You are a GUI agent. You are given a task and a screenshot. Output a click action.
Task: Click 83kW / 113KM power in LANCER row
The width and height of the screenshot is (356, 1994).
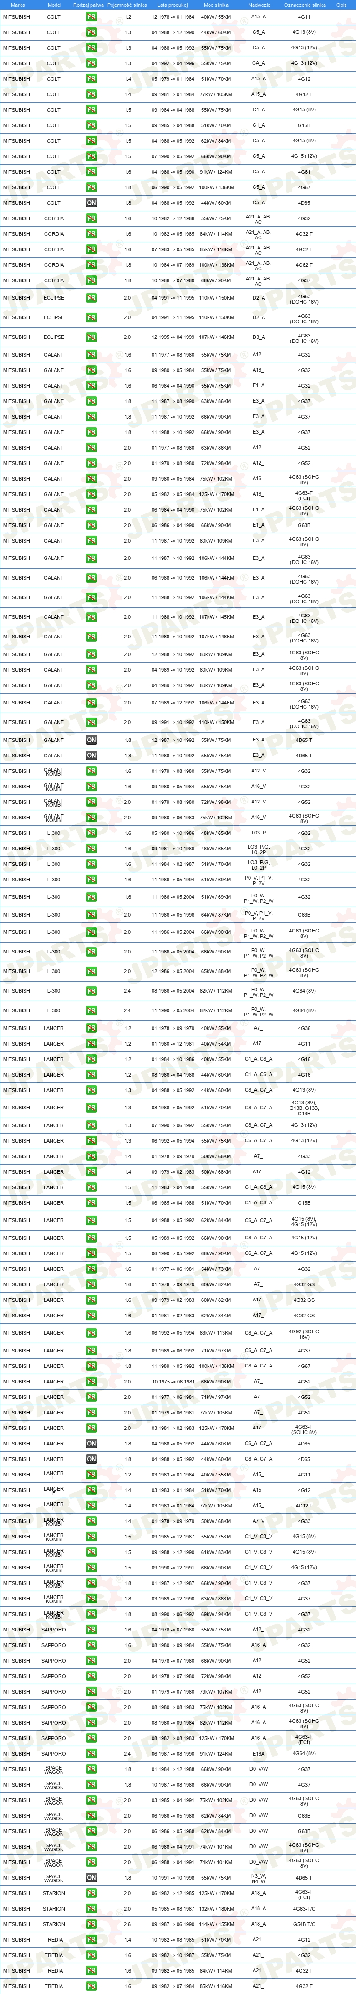tap(216, 1333)
